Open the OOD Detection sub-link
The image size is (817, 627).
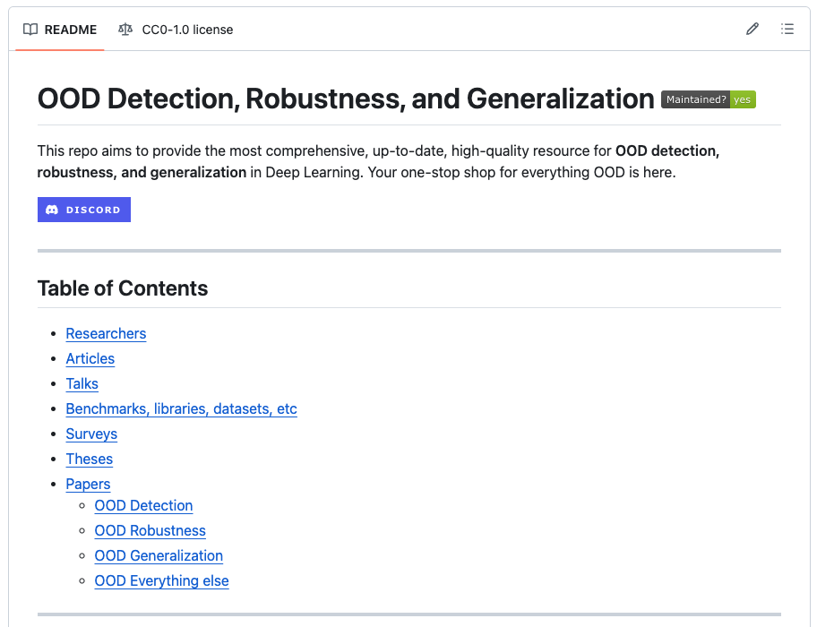(143, 505)
